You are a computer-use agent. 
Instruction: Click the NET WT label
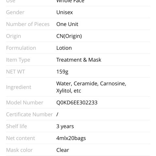pyautogui.click(x=16, y=72)
